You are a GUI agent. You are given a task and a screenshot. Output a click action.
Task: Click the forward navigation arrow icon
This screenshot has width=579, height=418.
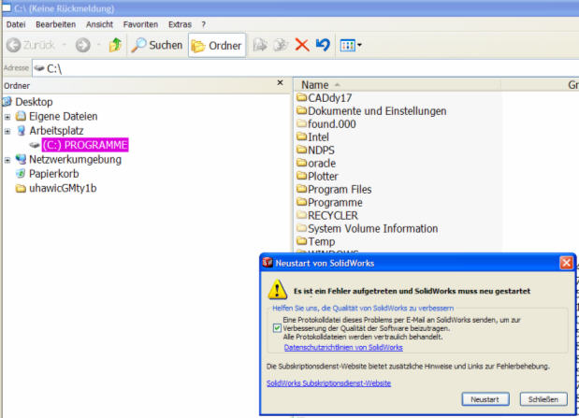82,46
